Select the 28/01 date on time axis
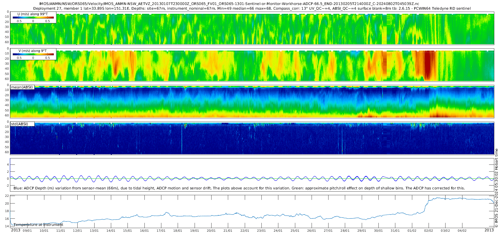 click(x=345, y=231)
